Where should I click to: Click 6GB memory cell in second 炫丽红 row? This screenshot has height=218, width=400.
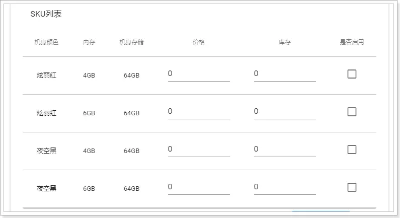(89, 113)
